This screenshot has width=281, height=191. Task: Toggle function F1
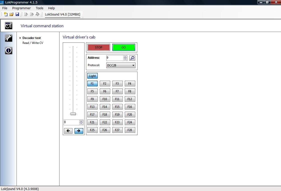92,84
